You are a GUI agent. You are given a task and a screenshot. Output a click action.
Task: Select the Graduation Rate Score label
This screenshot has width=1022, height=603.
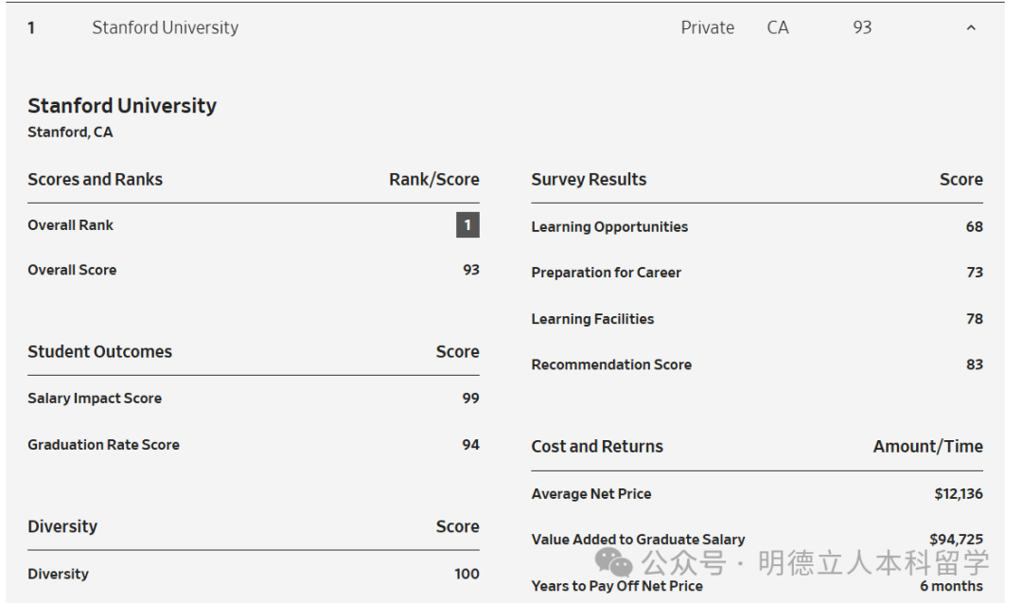click(x=103, y=445)
